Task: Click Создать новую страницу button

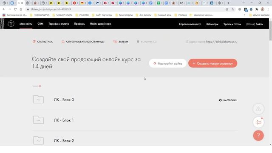Action: click(212, 63)
